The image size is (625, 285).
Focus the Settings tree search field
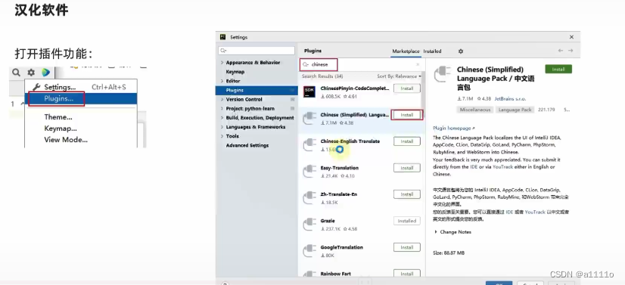point(257,51)
